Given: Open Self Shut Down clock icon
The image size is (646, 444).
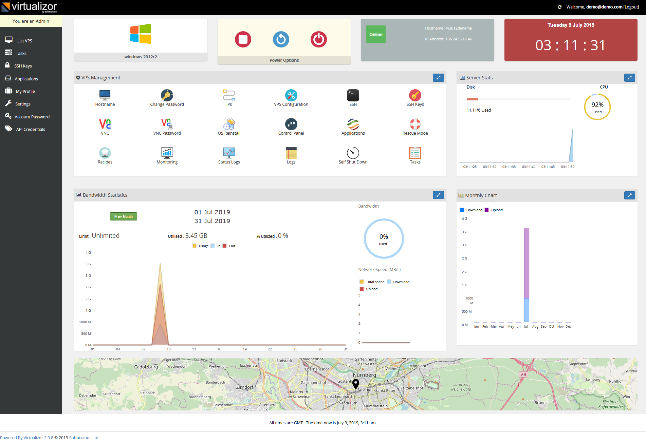Looking at the screenshot, I should coord(353,153).
